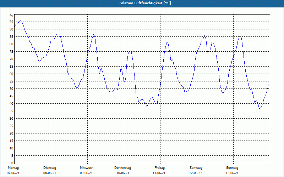The width and height of the screenshot is (284, 177).
Task: Click the 'Sonntag' day label
Action: coord(232,168)
